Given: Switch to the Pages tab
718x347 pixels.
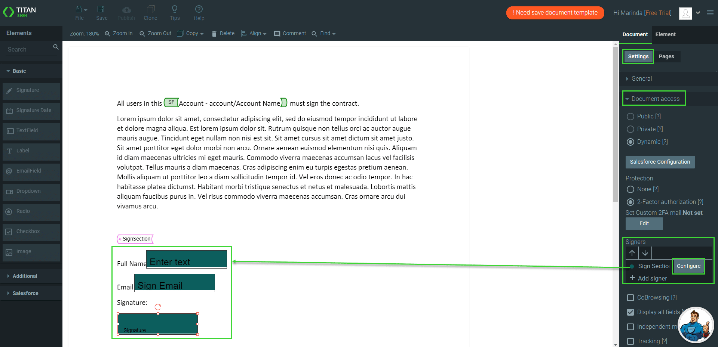Looking at the screenshot, I should point(666,56).
